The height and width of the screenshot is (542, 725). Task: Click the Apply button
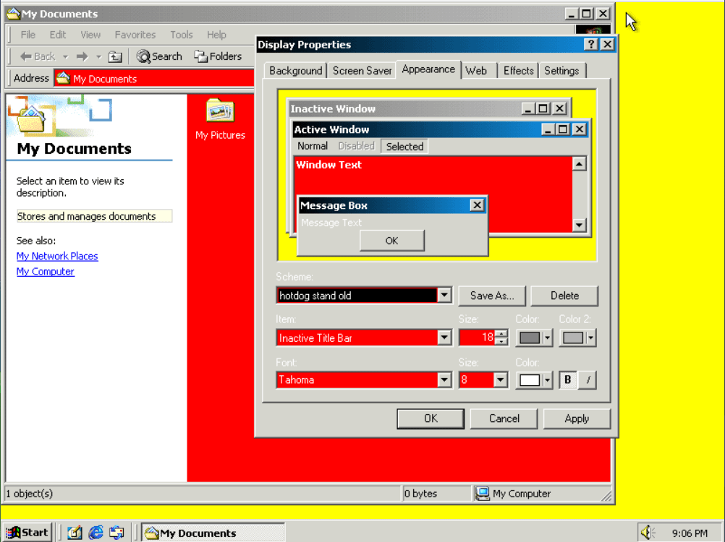click(x=577, y=418)
